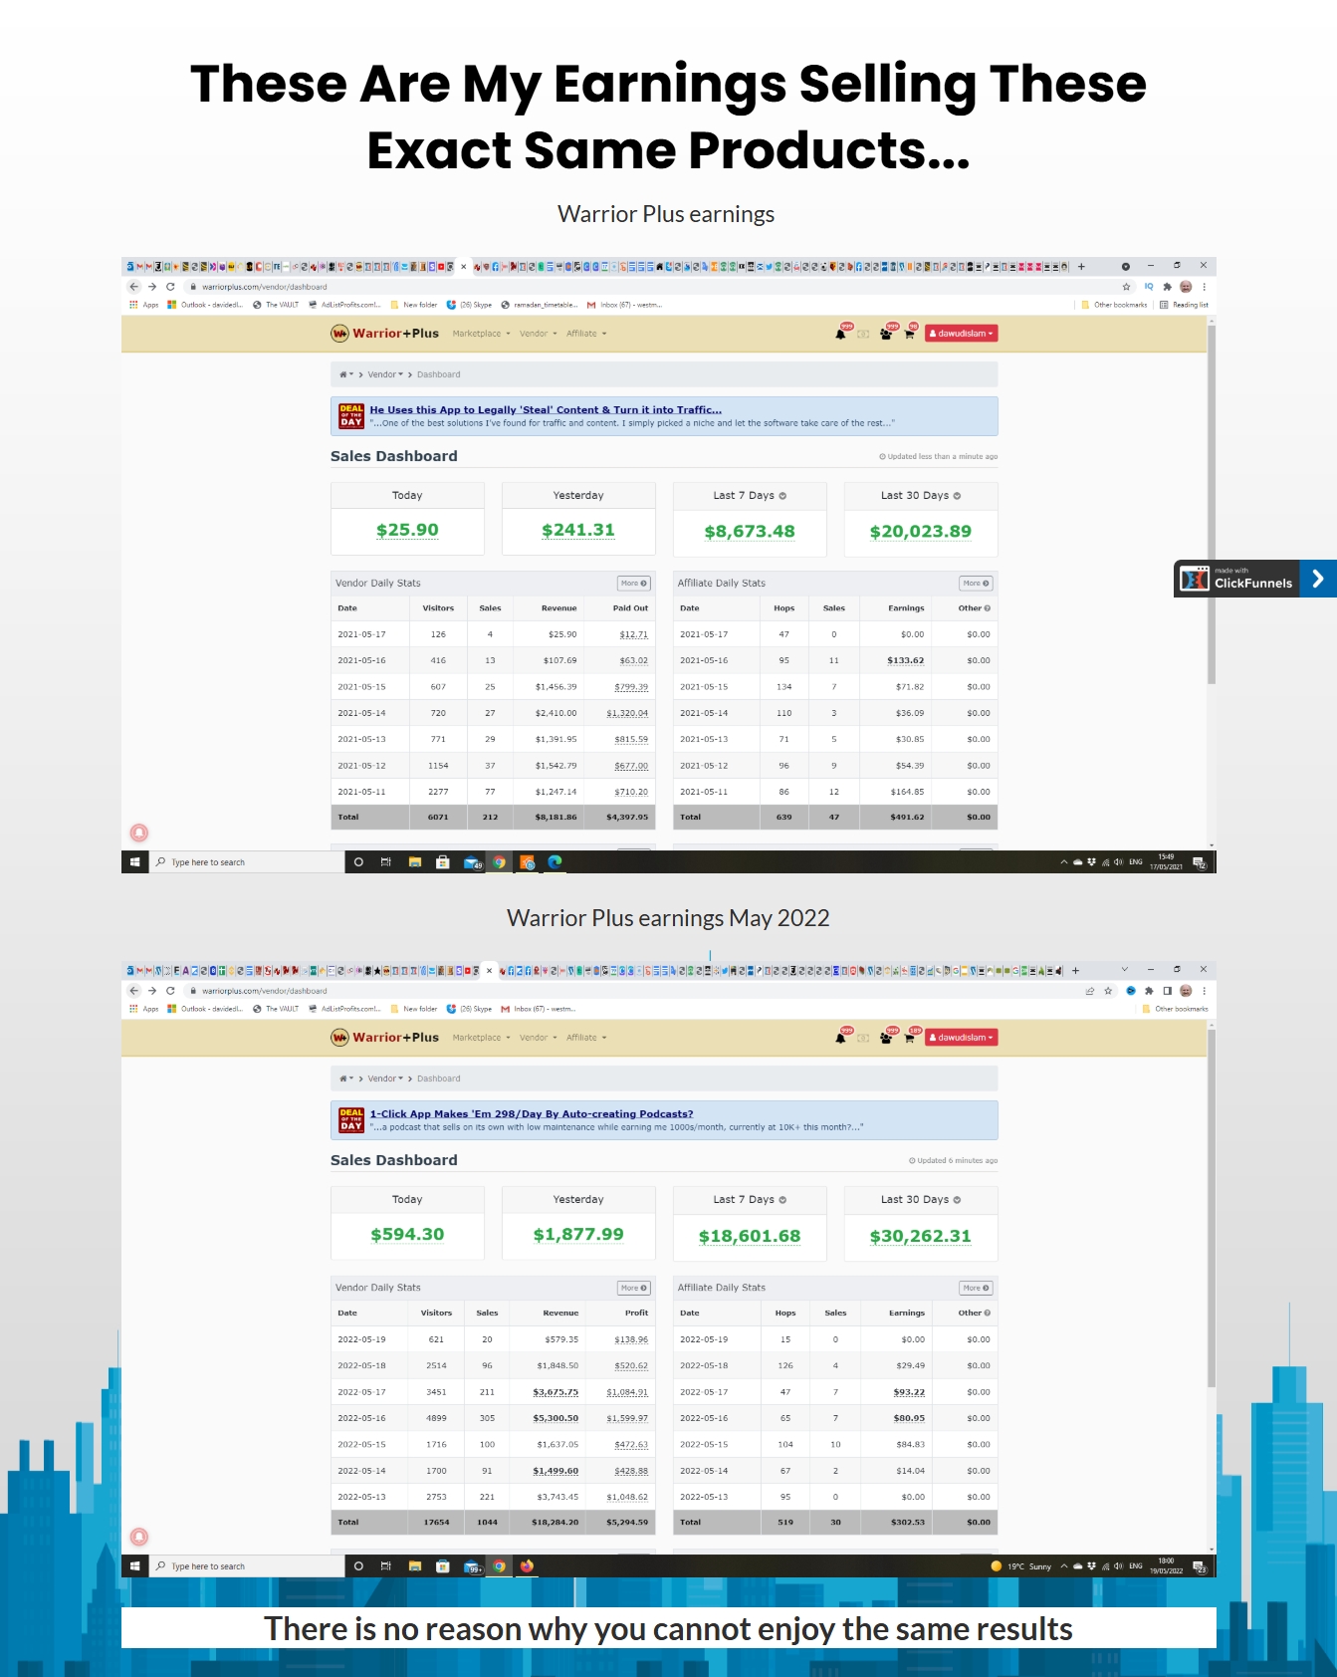Click the $18,601.68 Last 7 Days amount

point(749,1236)
